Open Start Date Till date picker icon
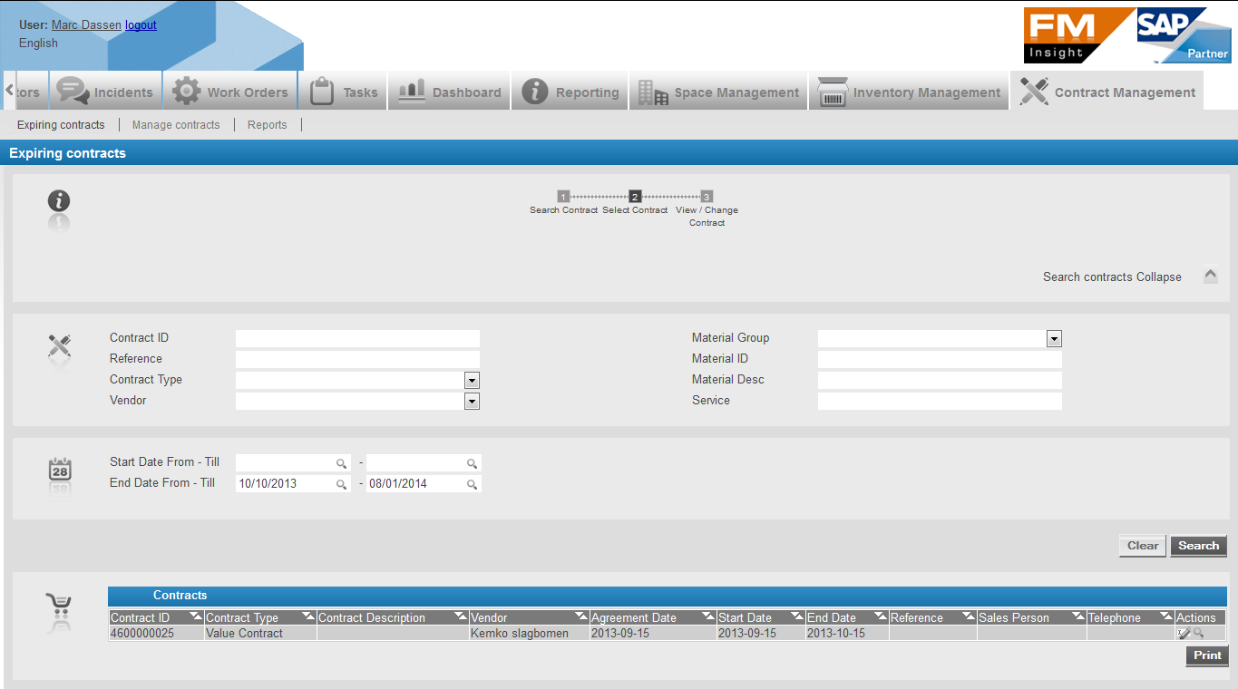This screenshot has width=1238, height=689. pyautogui.click(x=472, y=463)
